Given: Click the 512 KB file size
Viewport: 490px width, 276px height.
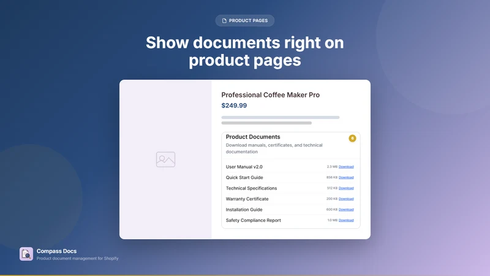Looking at the screenshot, I should (x=332, y=188).
